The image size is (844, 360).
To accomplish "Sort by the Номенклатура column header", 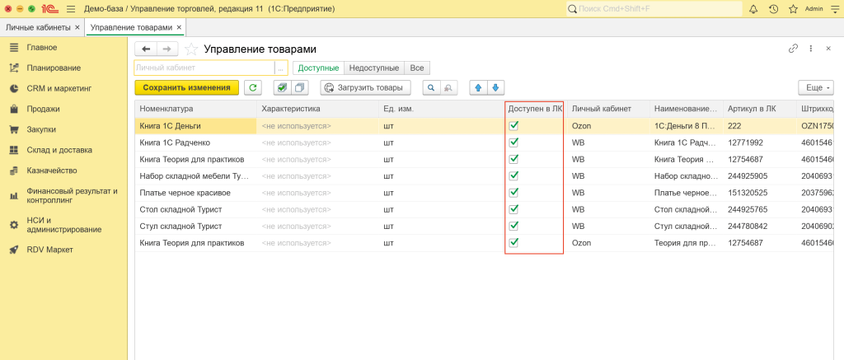I will point(195,109).
